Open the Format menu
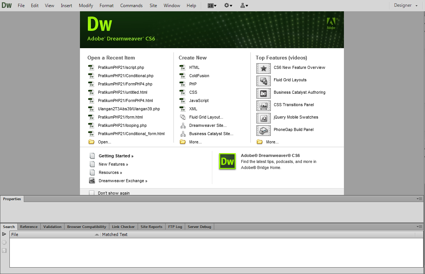The image size is (425, 274). point(106,5)
